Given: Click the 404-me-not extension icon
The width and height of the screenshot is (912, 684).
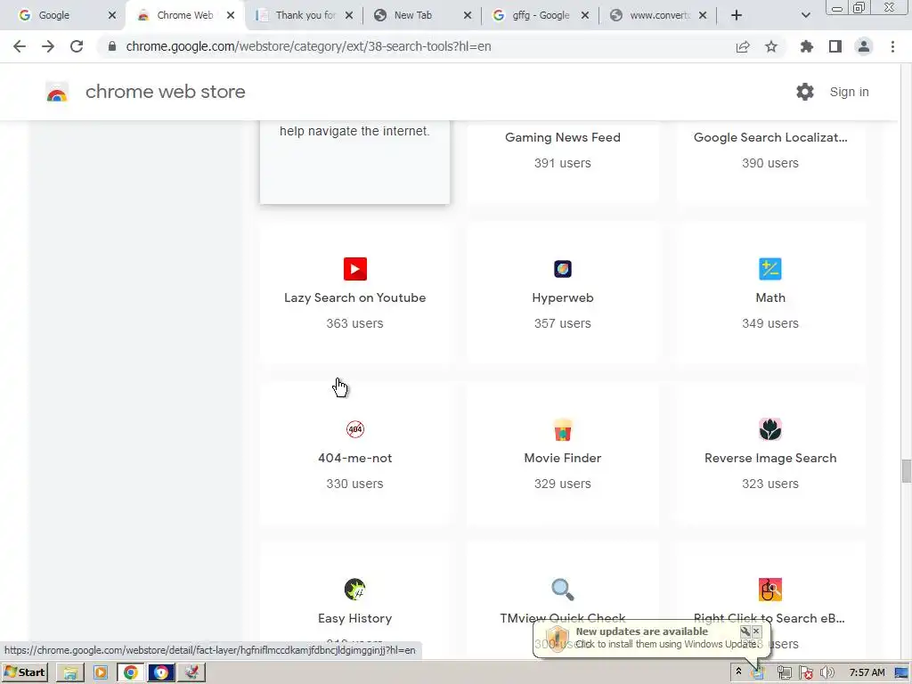Looking at the screenshot, I should [x=354, y=429].
